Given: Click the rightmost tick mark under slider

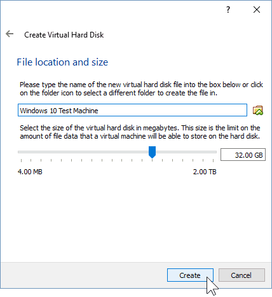Looking at the screenshot, I should coord(213,160).
